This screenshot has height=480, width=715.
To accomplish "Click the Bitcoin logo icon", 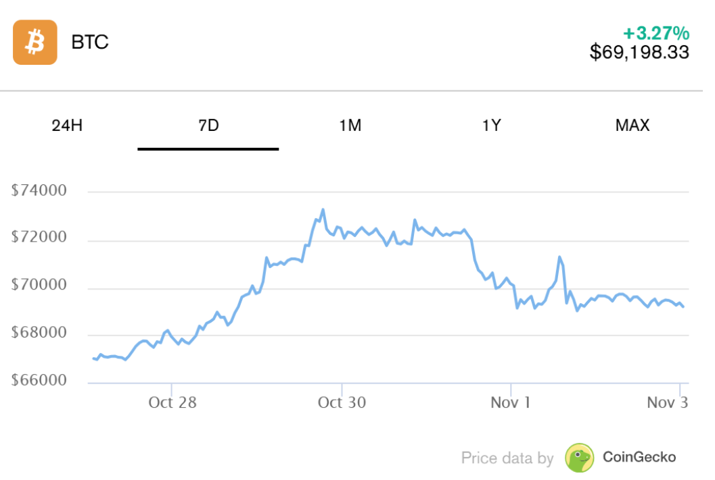I will click(x=34, y=43).
